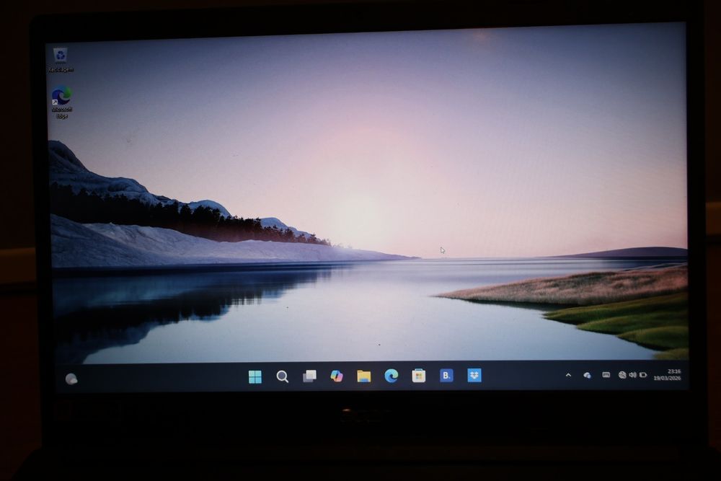Screen dimensions: 721x481
Task: Open the touch keyboard tray icon
Action: [x=606, y=375]
